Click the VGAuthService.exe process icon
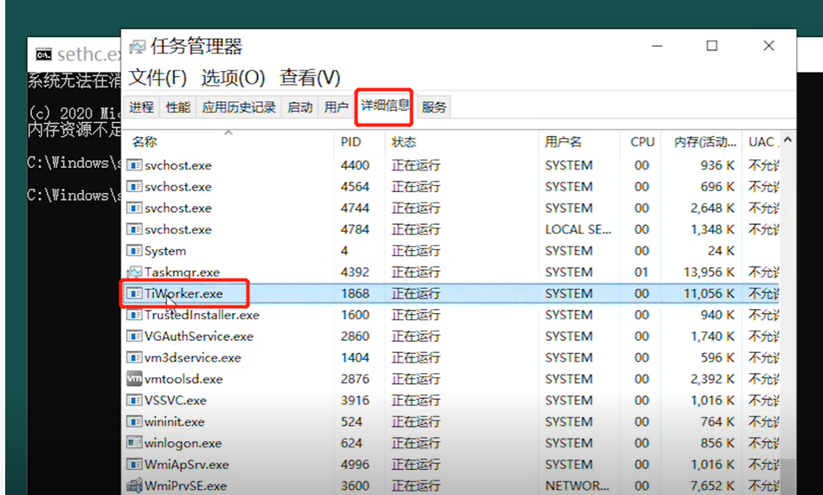The height and width of the screenshot is (495, 823). 134,336
